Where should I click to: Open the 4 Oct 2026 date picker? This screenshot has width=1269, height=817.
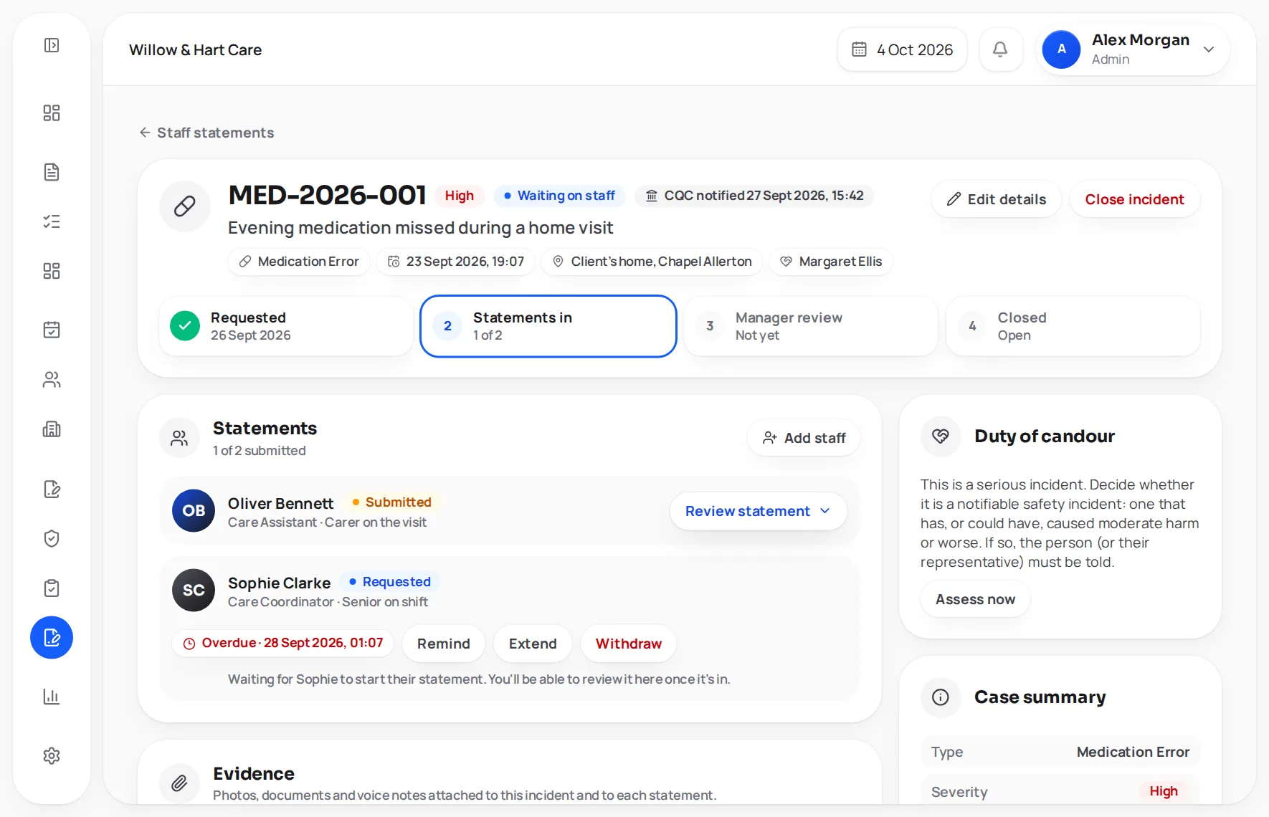coord(902,49)
